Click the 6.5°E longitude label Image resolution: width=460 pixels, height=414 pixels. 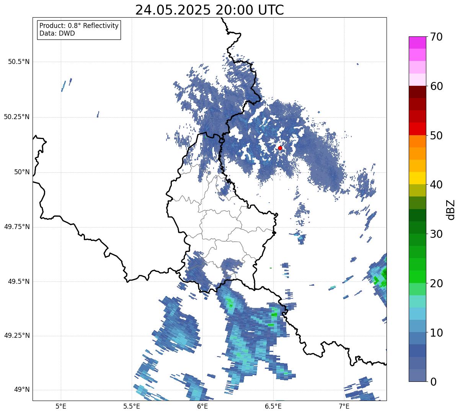273,406
